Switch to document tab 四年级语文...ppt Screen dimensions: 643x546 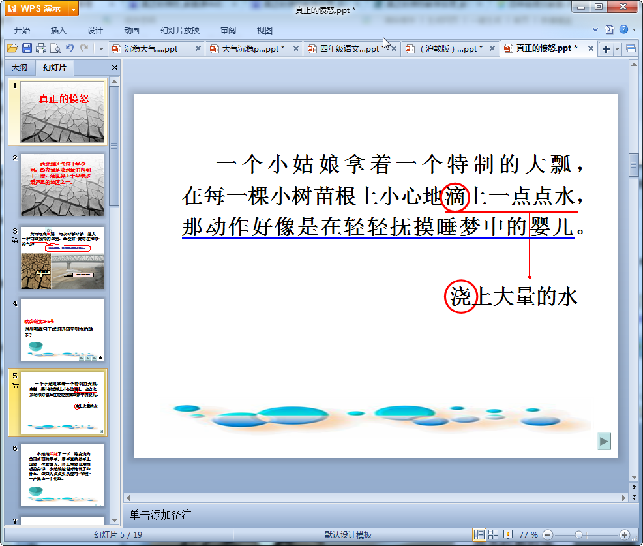tap(350, 49)
